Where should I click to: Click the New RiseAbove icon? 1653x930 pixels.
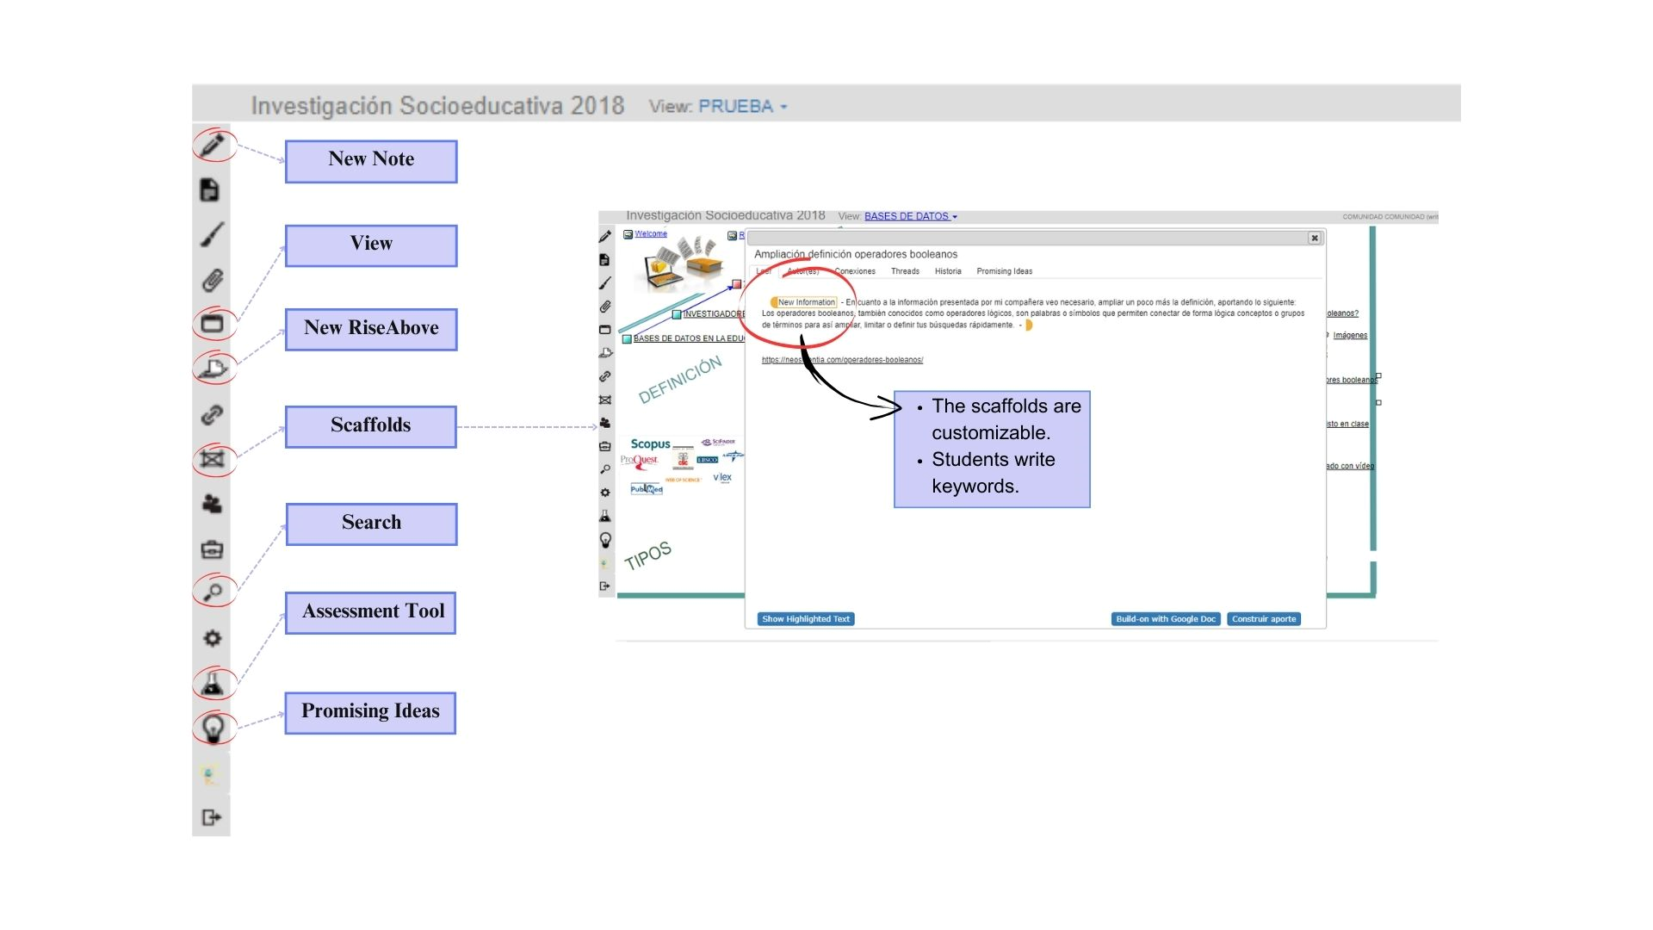(x=212, y=369)
